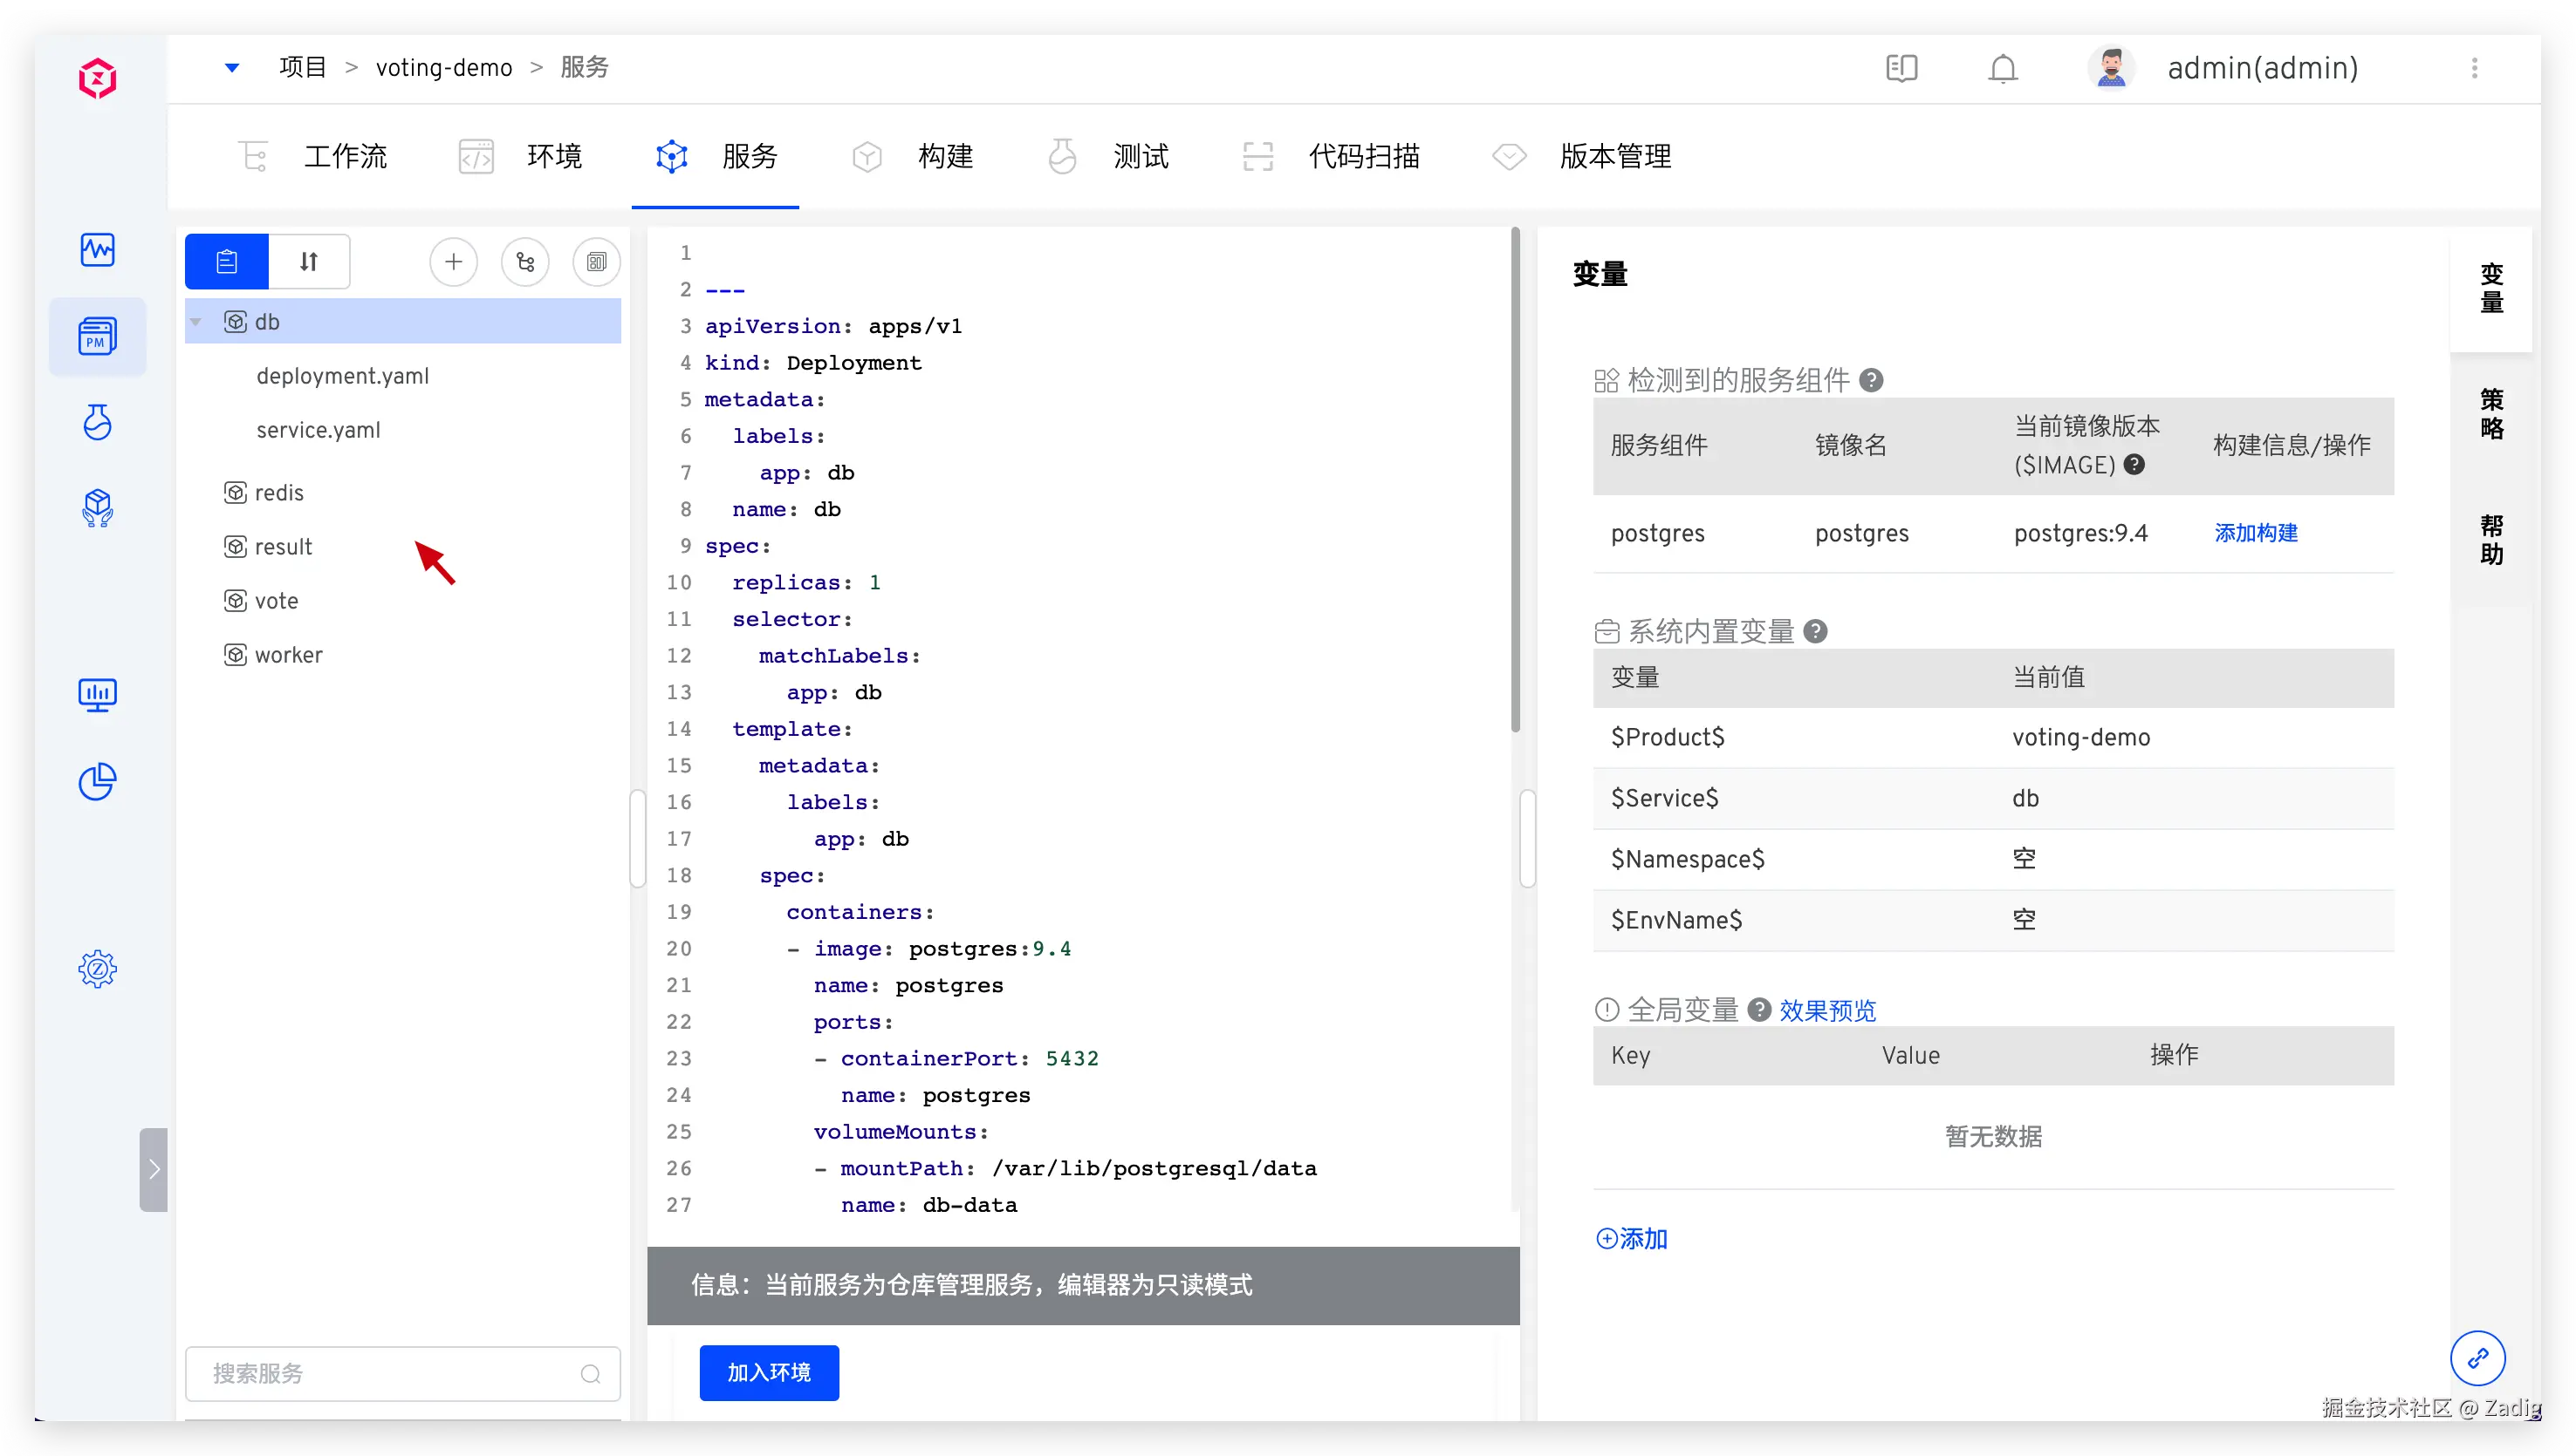
Task: Click the data overview pie chart icon
Action: [x=97, y=782]
